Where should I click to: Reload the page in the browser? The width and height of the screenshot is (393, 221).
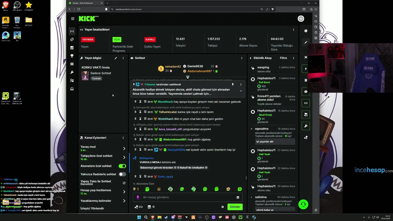(79, 9)
